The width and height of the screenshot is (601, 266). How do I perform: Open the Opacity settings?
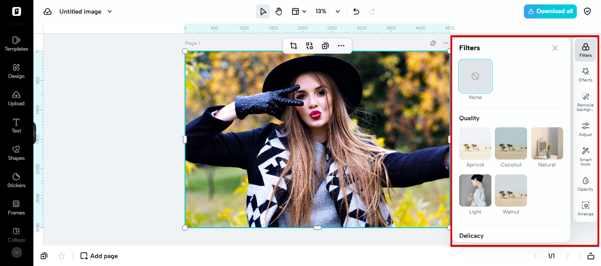(x=585, y=184)
